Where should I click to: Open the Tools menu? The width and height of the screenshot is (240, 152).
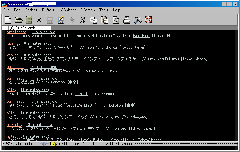click(104, 10)
